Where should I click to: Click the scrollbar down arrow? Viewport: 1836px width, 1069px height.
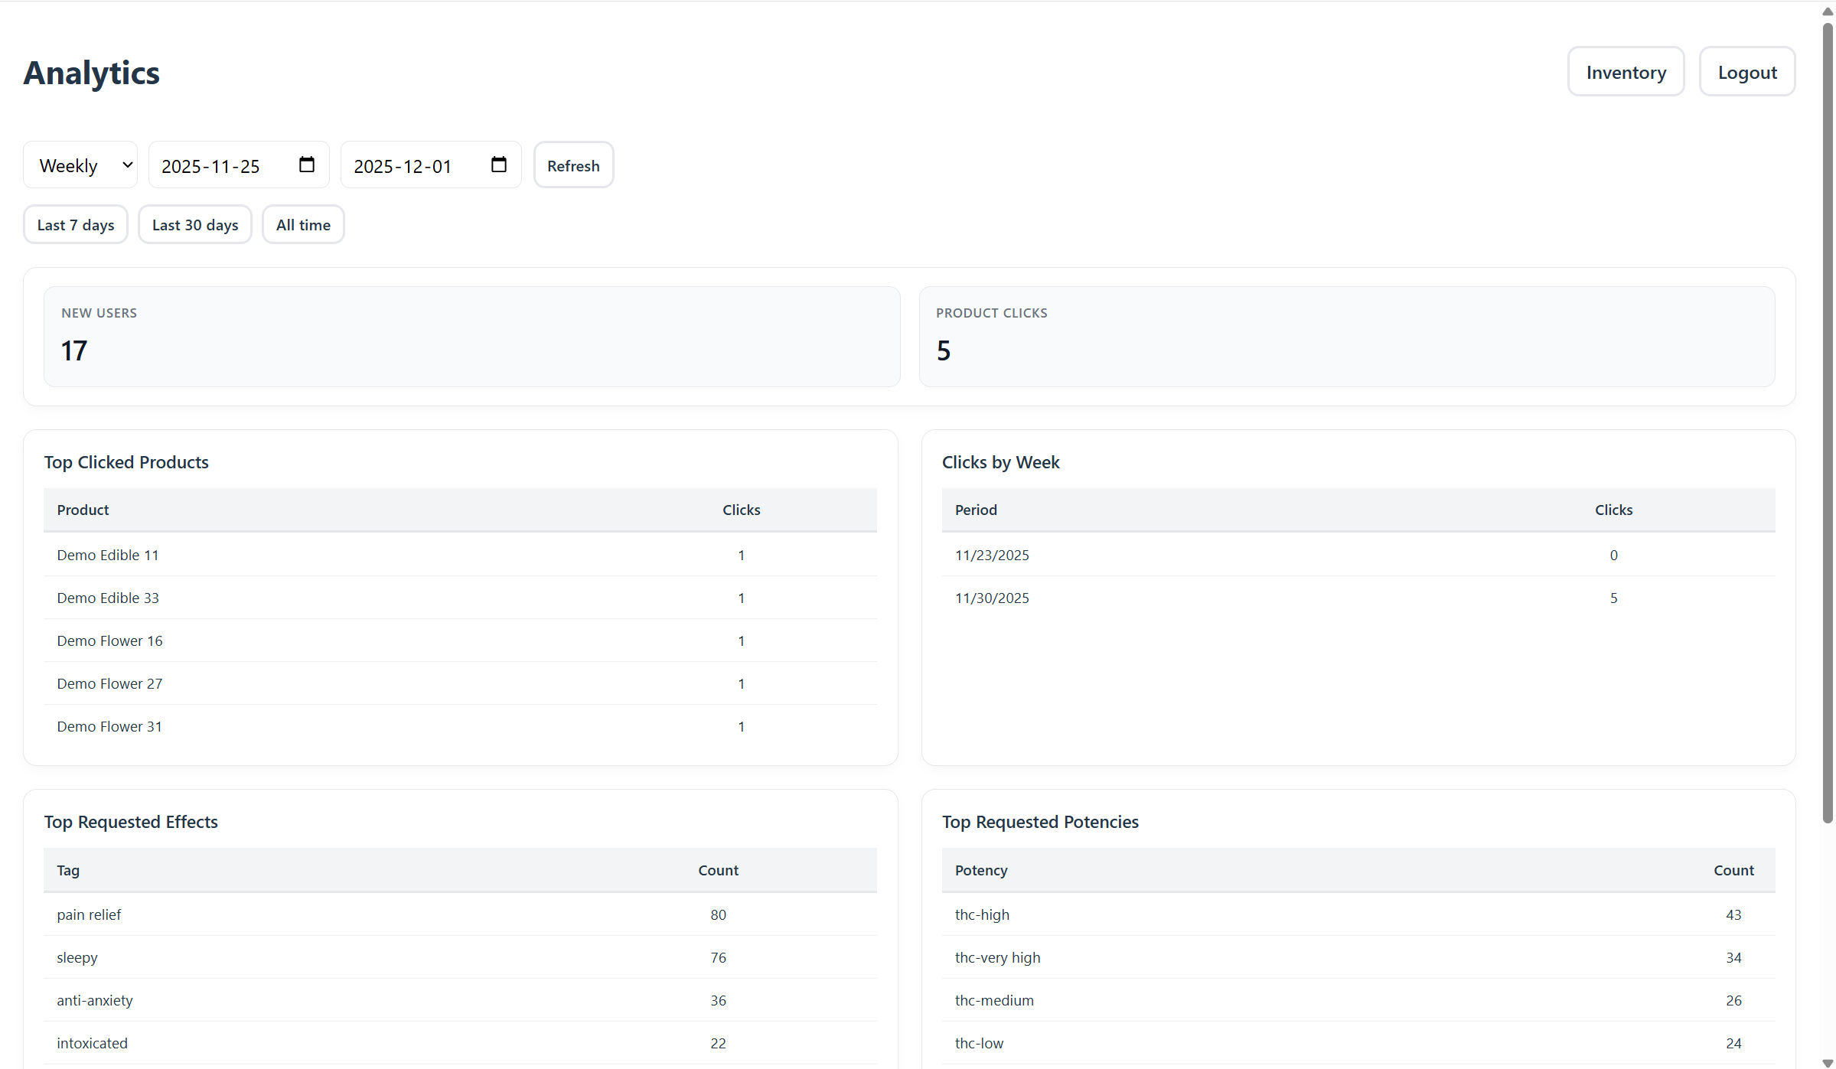pos(1827,1059)
